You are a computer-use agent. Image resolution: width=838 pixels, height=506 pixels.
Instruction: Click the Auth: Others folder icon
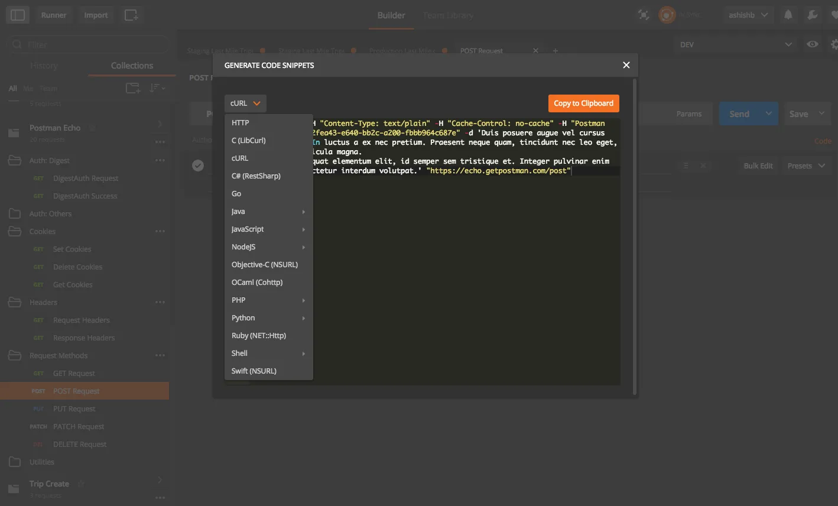coord(14,213)
